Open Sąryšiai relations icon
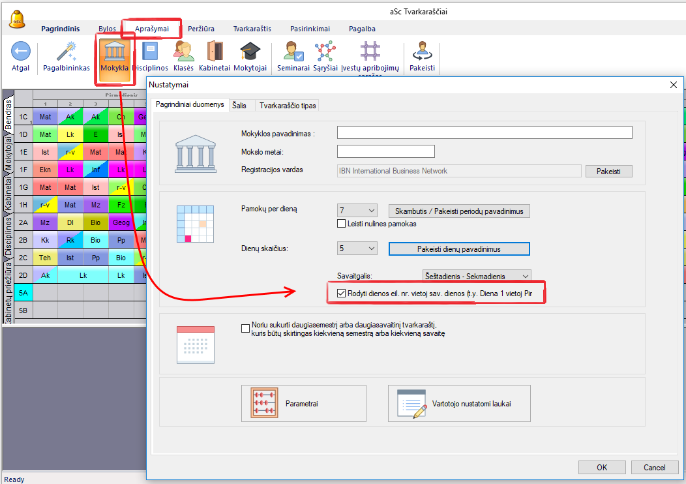The height and width of the screenshot is (484, 686). click(x=324, y=52)
